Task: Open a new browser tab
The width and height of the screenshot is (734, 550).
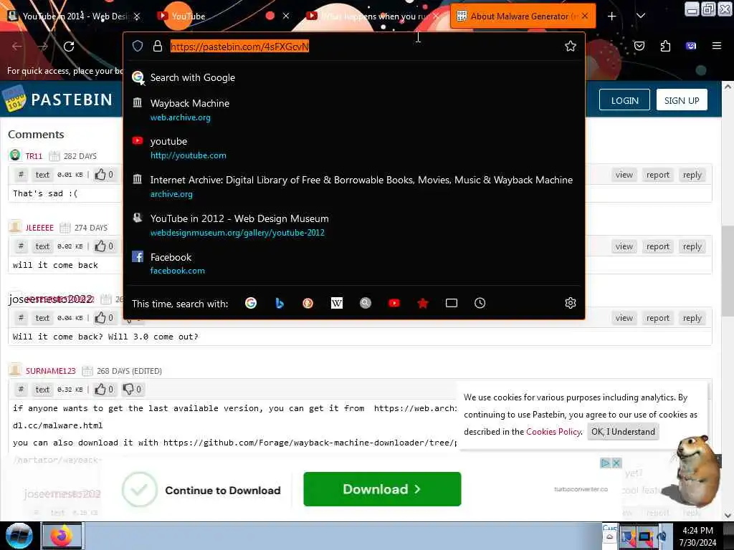Action: 611,16
